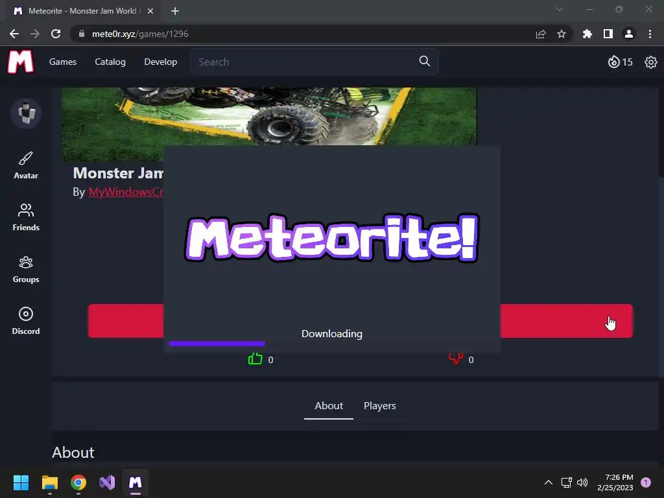Open File Explorer from taskbar

[x=49, y=482]
